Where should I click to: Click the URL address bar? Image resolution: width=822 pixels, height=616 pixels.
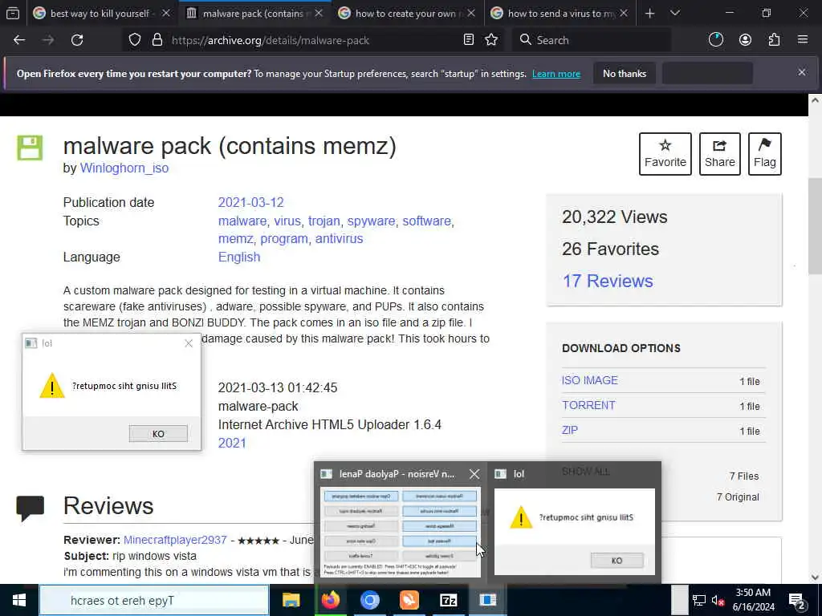point(315,40)
